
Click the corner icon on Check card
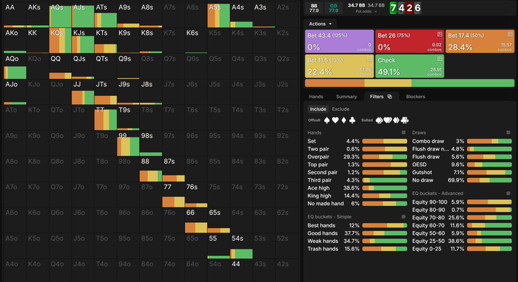pos(440,59)
